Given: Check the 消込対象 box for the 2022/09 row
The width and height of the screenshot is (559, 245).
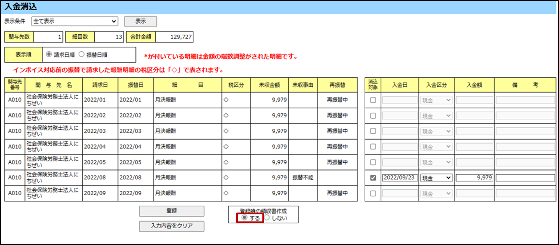Looking at the screenshot, I should 373,193.
